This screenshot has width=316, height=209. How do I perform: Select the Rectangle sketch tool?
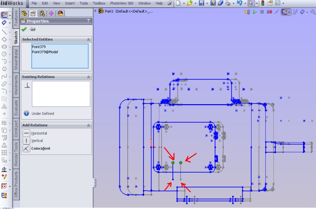[4, 39]
